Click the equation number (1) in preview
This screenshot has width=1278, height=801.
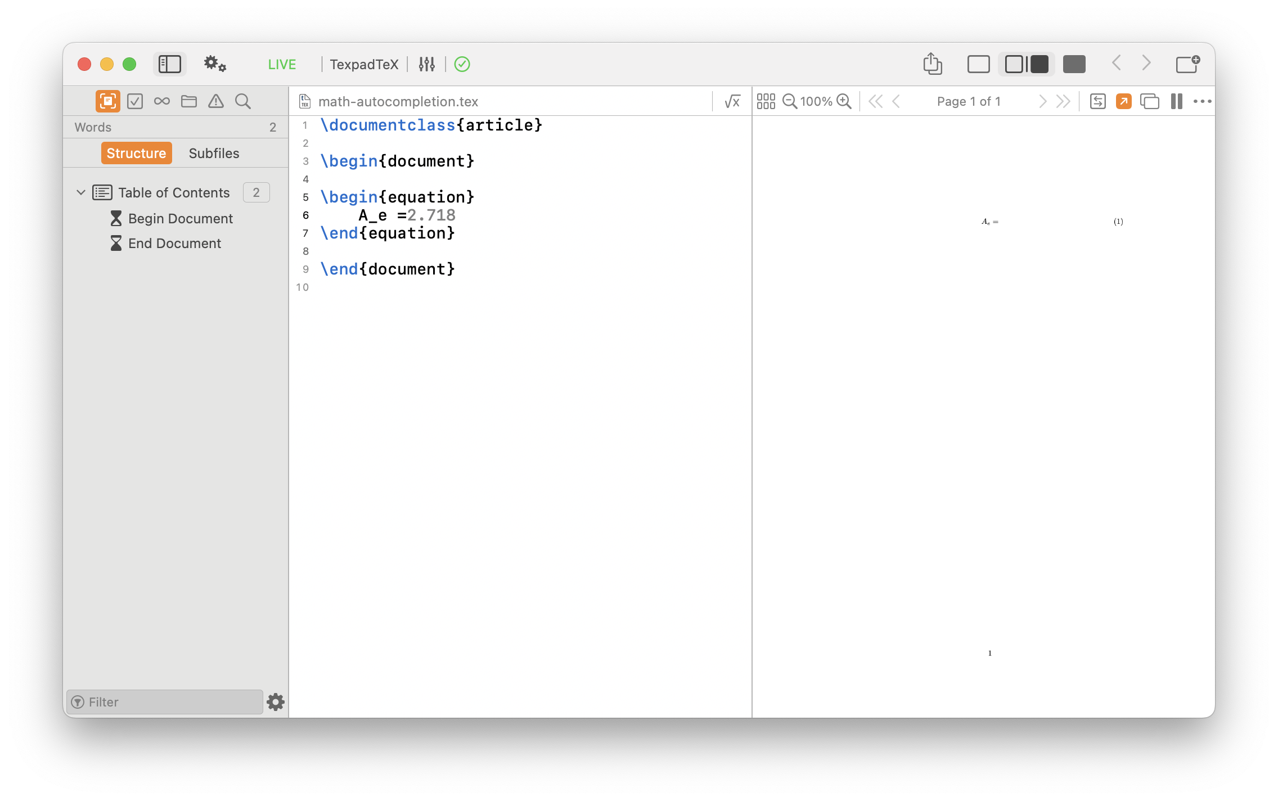(1118, 222)
